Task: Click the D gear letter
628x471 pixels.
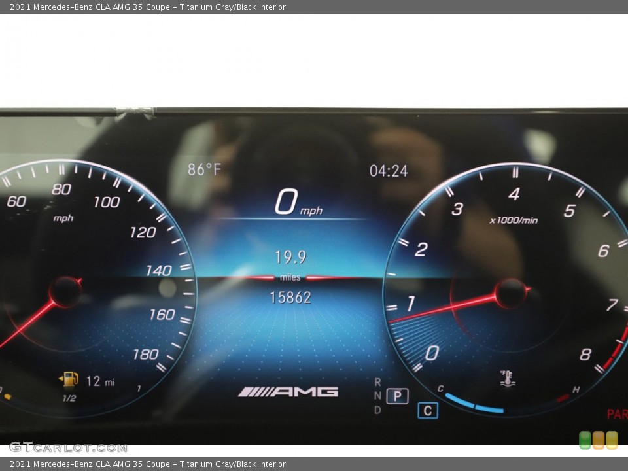Action: [377, 410]
